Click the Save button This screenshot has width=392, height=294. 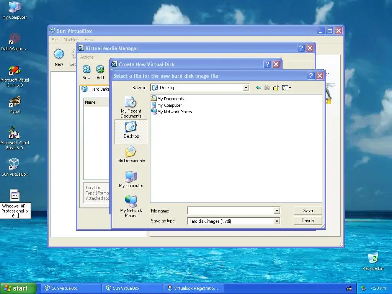pos(308,211)
